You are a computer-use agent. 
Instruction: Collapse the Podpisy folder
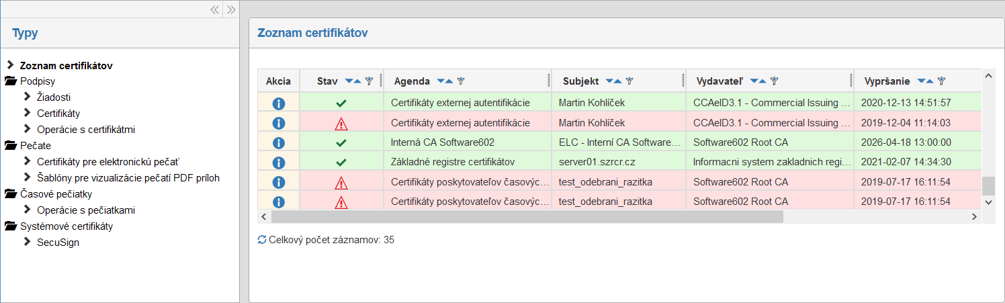(10, 81)
